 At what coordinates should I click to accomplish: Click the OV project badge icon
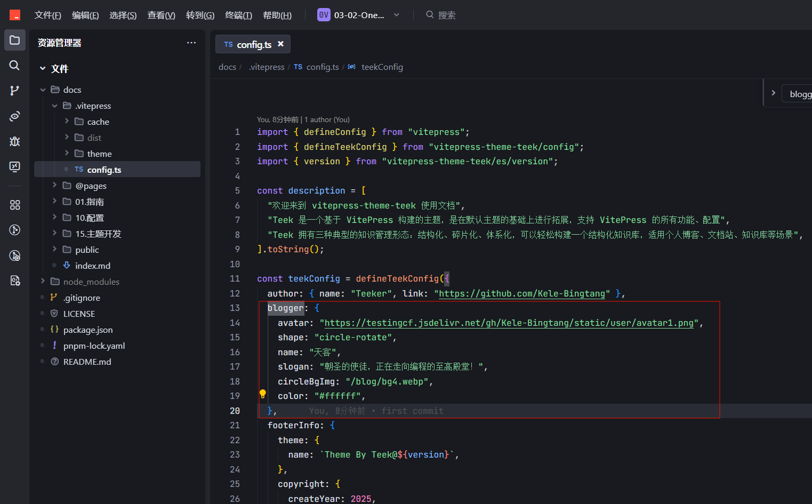coord(324,15)
